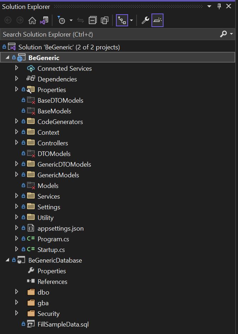Click the Home toolbar icon

(32, 21)
